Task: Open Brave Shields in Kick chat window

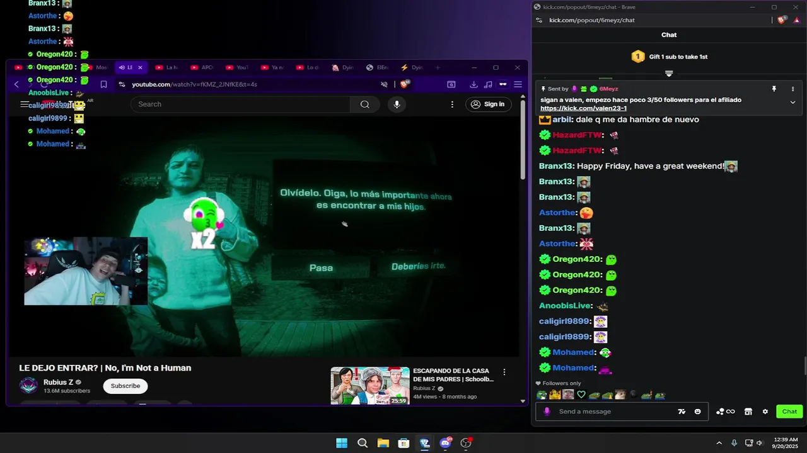Action: [x=782, y=20]
